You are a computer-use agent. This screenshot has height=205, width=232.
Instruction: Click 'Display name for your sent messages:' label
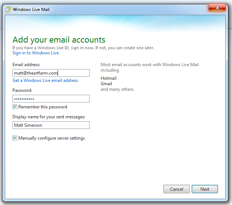pyautogui.click(x=49, y=117)
